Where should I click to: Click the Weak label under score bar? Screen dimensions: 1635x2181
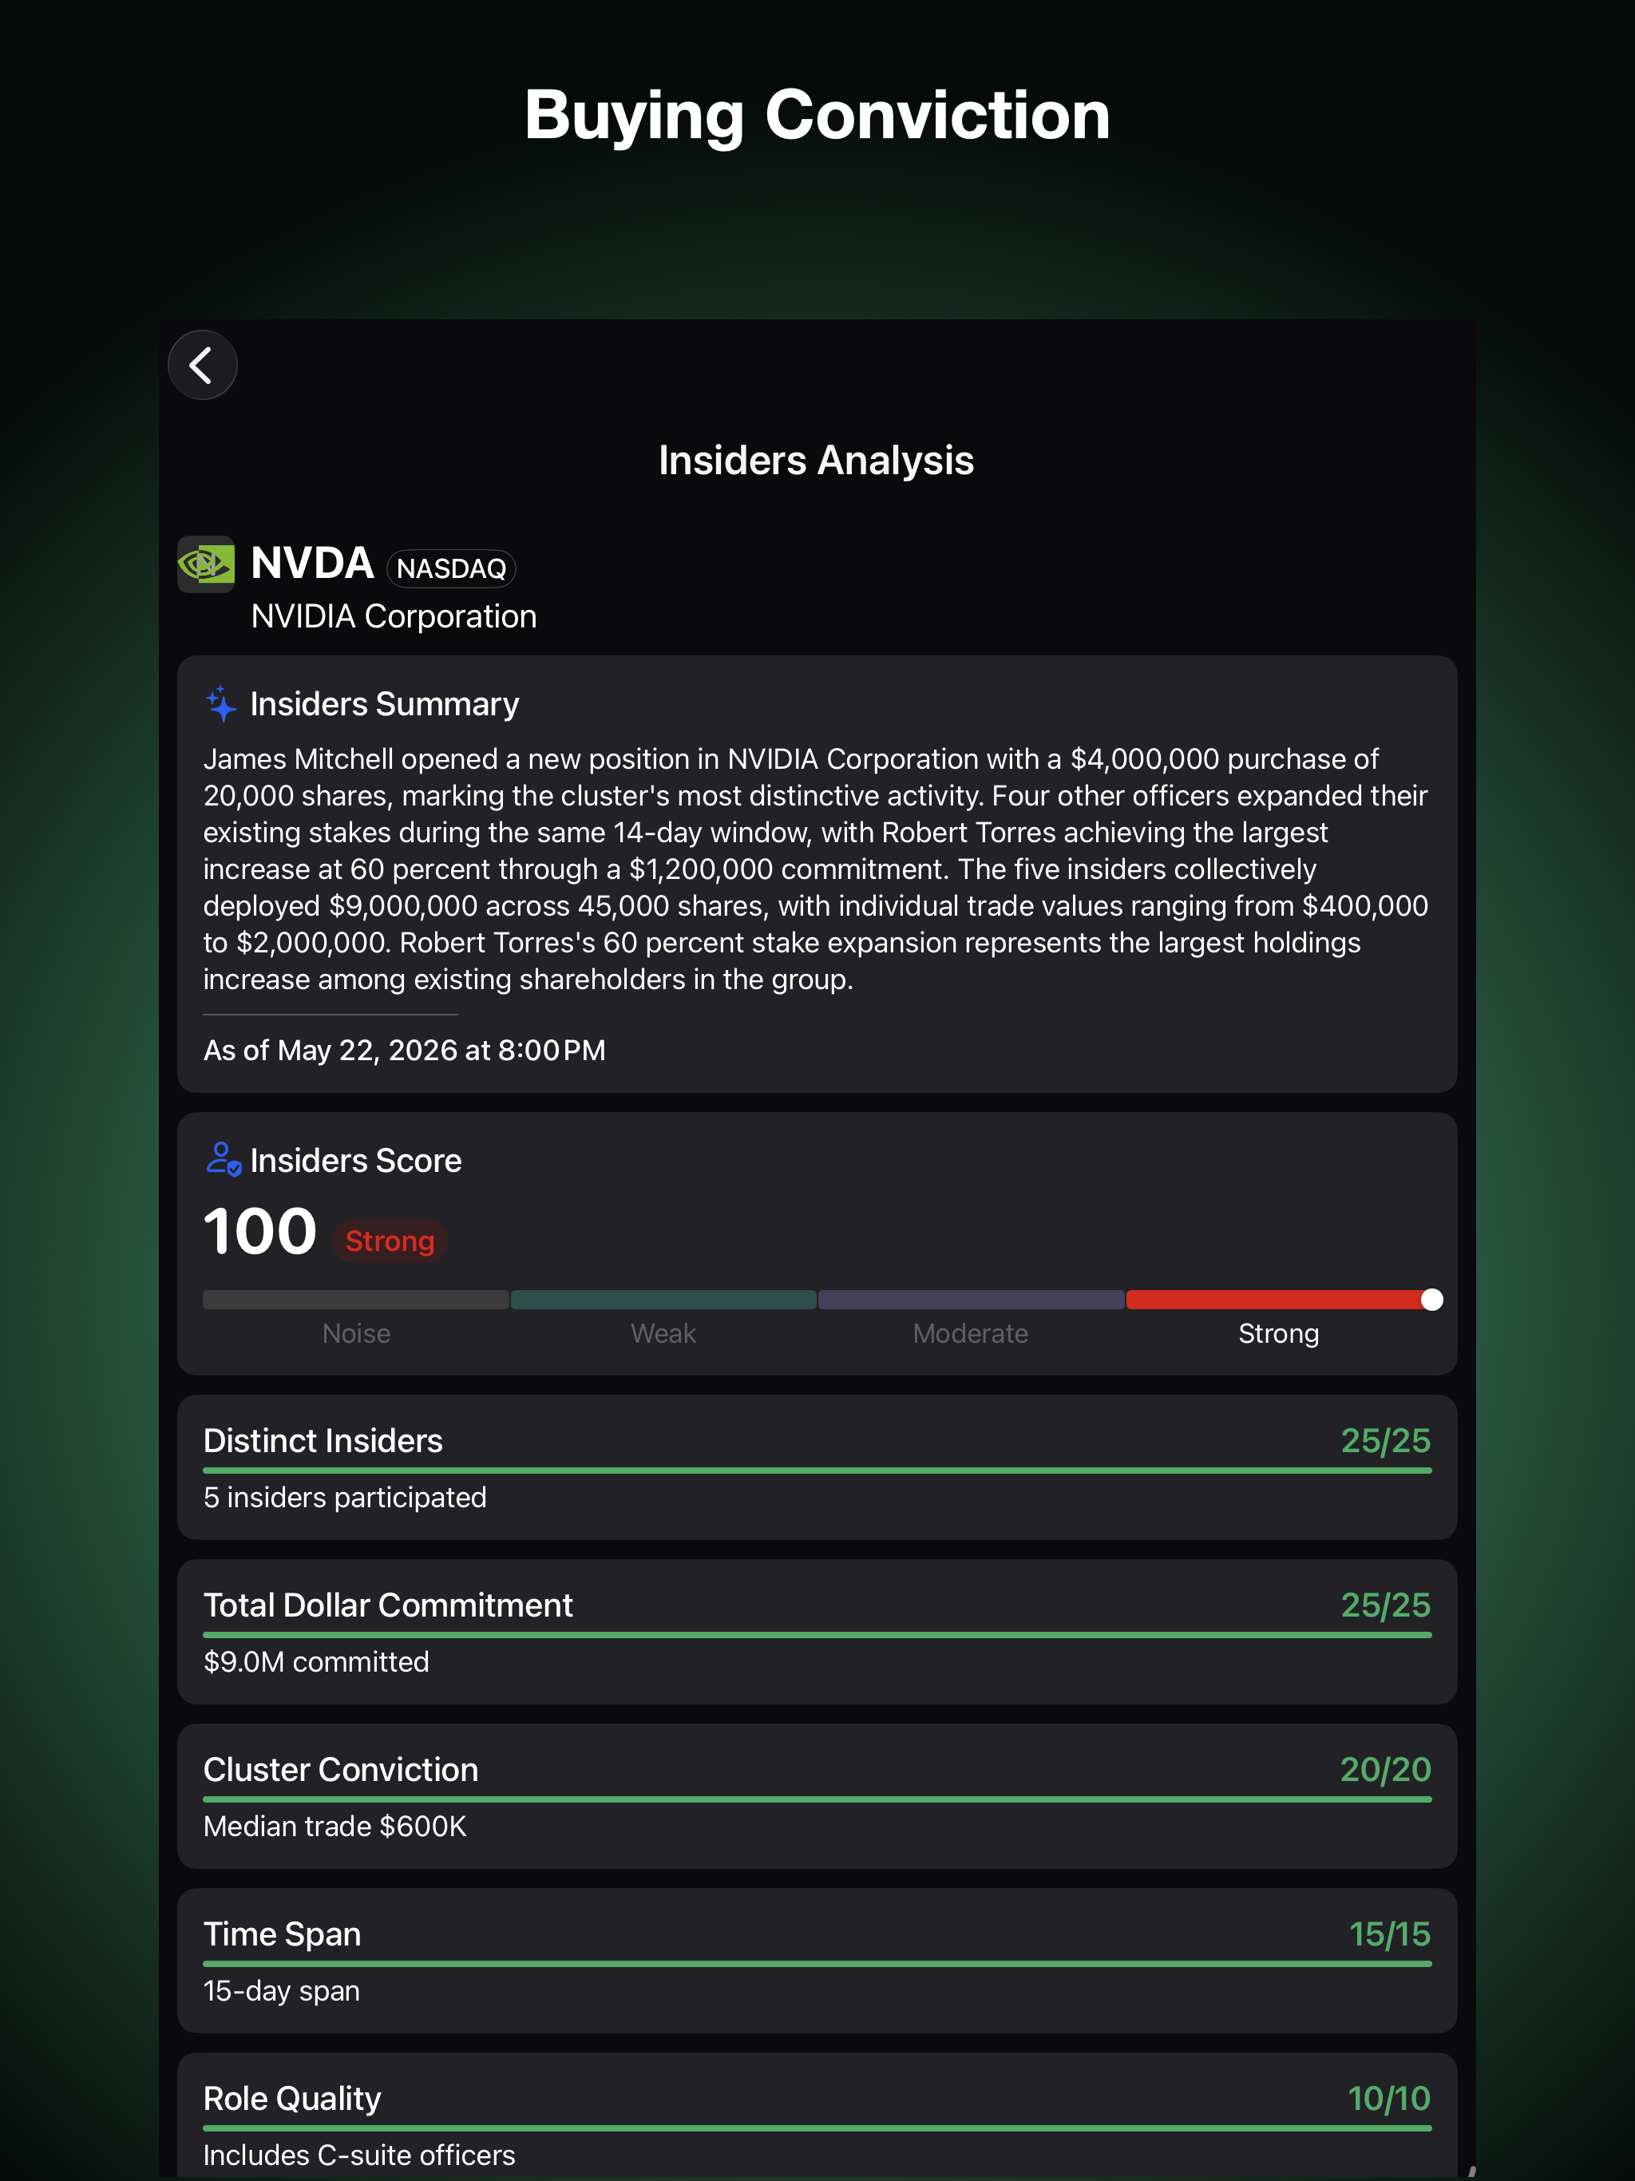tap(663, 1334)
